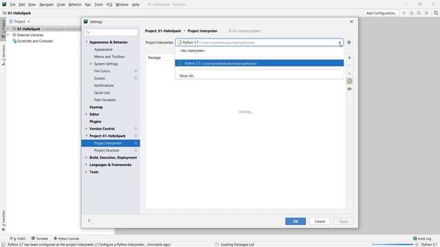Screen dimensions: 440x247
Task: Expand System Settings node
Action: point(91,64)
